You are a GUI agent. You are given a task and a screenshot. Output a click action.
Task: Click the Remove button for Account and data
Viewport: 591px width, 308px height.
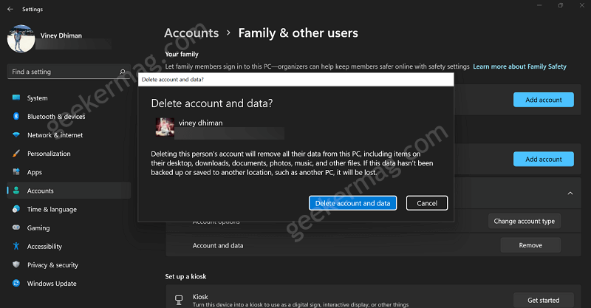530,245
